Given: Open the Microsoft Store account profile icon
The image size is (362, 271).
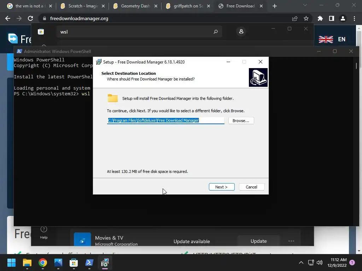Looking at the screenshot, I should pyautogui.click(x=241, y=31).
